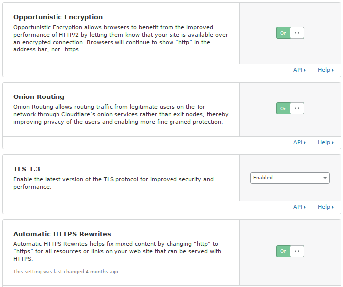Click the API link under Onion Routing
Viewport: 343px width, 287px height.
coord(298,143)
